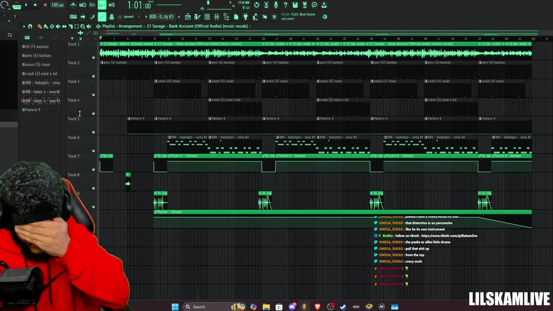
Task: Select the playlist mute tool
Action: (58, 26)
